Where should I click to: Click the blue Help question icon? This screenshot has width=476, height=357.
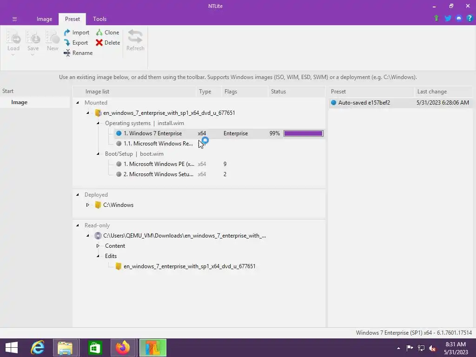point(469,18)
